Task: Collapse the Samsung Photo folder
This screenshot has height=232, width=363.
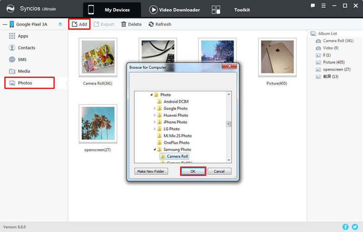Action: 155,149
